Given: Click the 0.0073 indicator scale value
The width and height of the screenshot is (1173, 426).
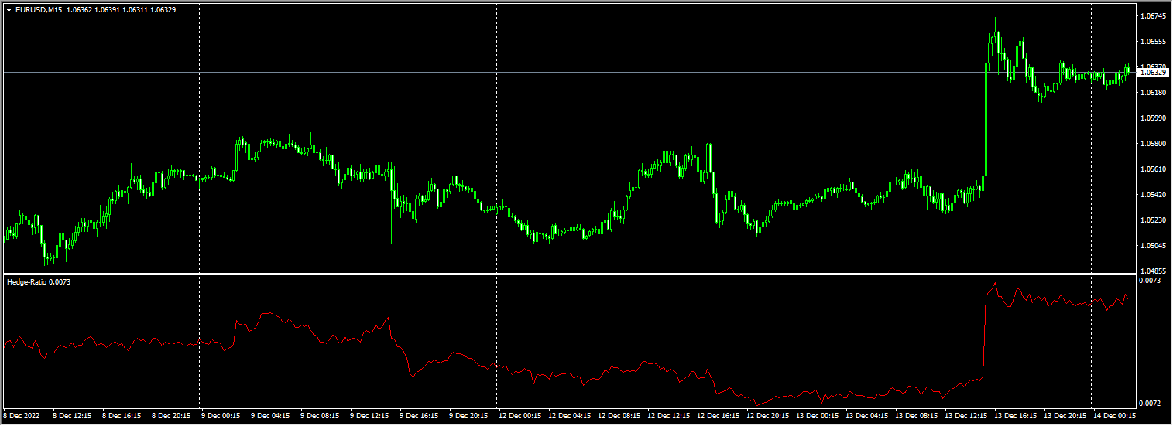Looking at the screenshot, I should (x=1150, y=281).
